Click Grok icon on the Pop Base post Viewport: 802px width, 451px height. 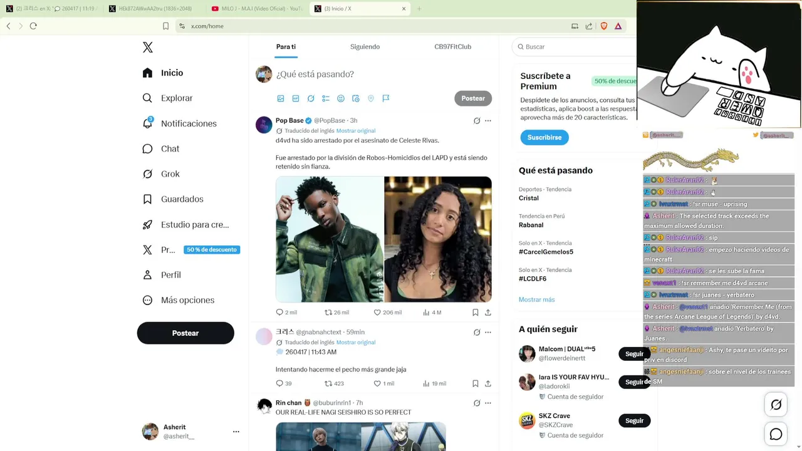477,121
